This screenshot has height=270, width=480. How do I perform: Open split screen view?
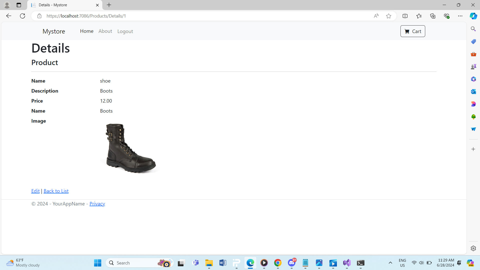(x=405, y=16)
